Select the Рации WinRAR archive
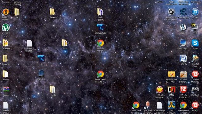The image size is (202, 114). (6, 89)
